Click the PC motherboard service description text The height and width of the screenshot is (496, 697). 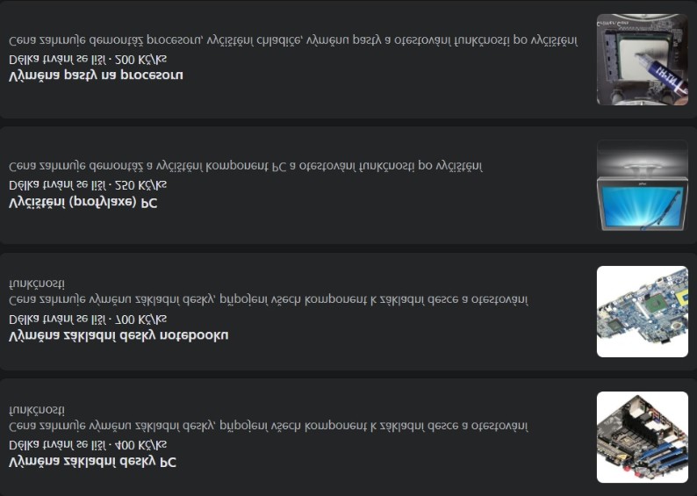point(269,419)
